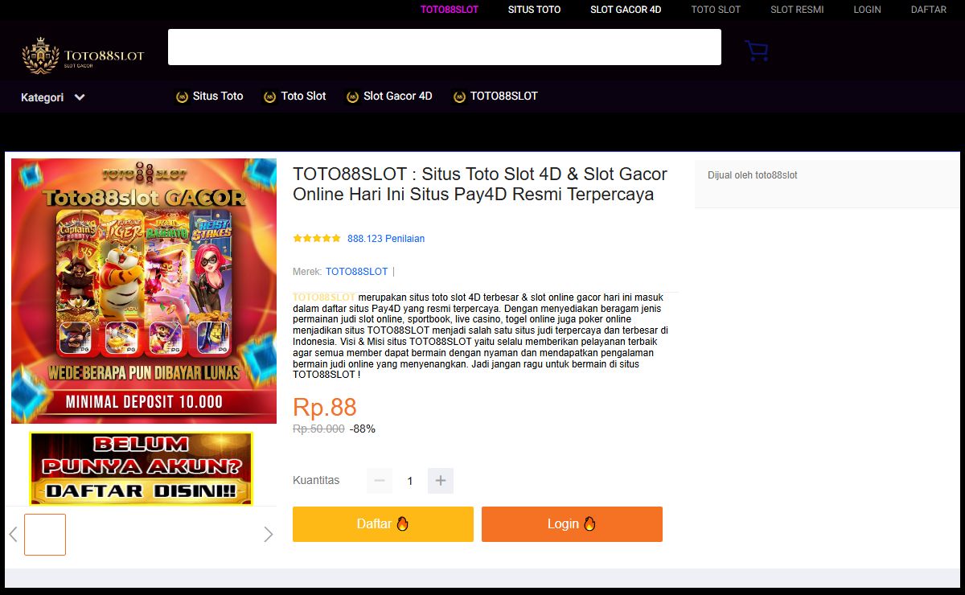
Task: Click the Belum Punya Akun Daftar Disini banner
Action: point(142,469)
